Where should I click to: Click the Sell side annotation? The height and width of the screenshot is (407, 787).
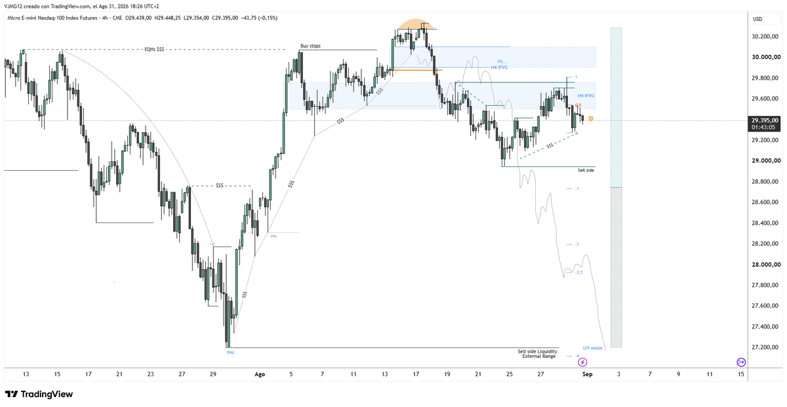[586, 170]
